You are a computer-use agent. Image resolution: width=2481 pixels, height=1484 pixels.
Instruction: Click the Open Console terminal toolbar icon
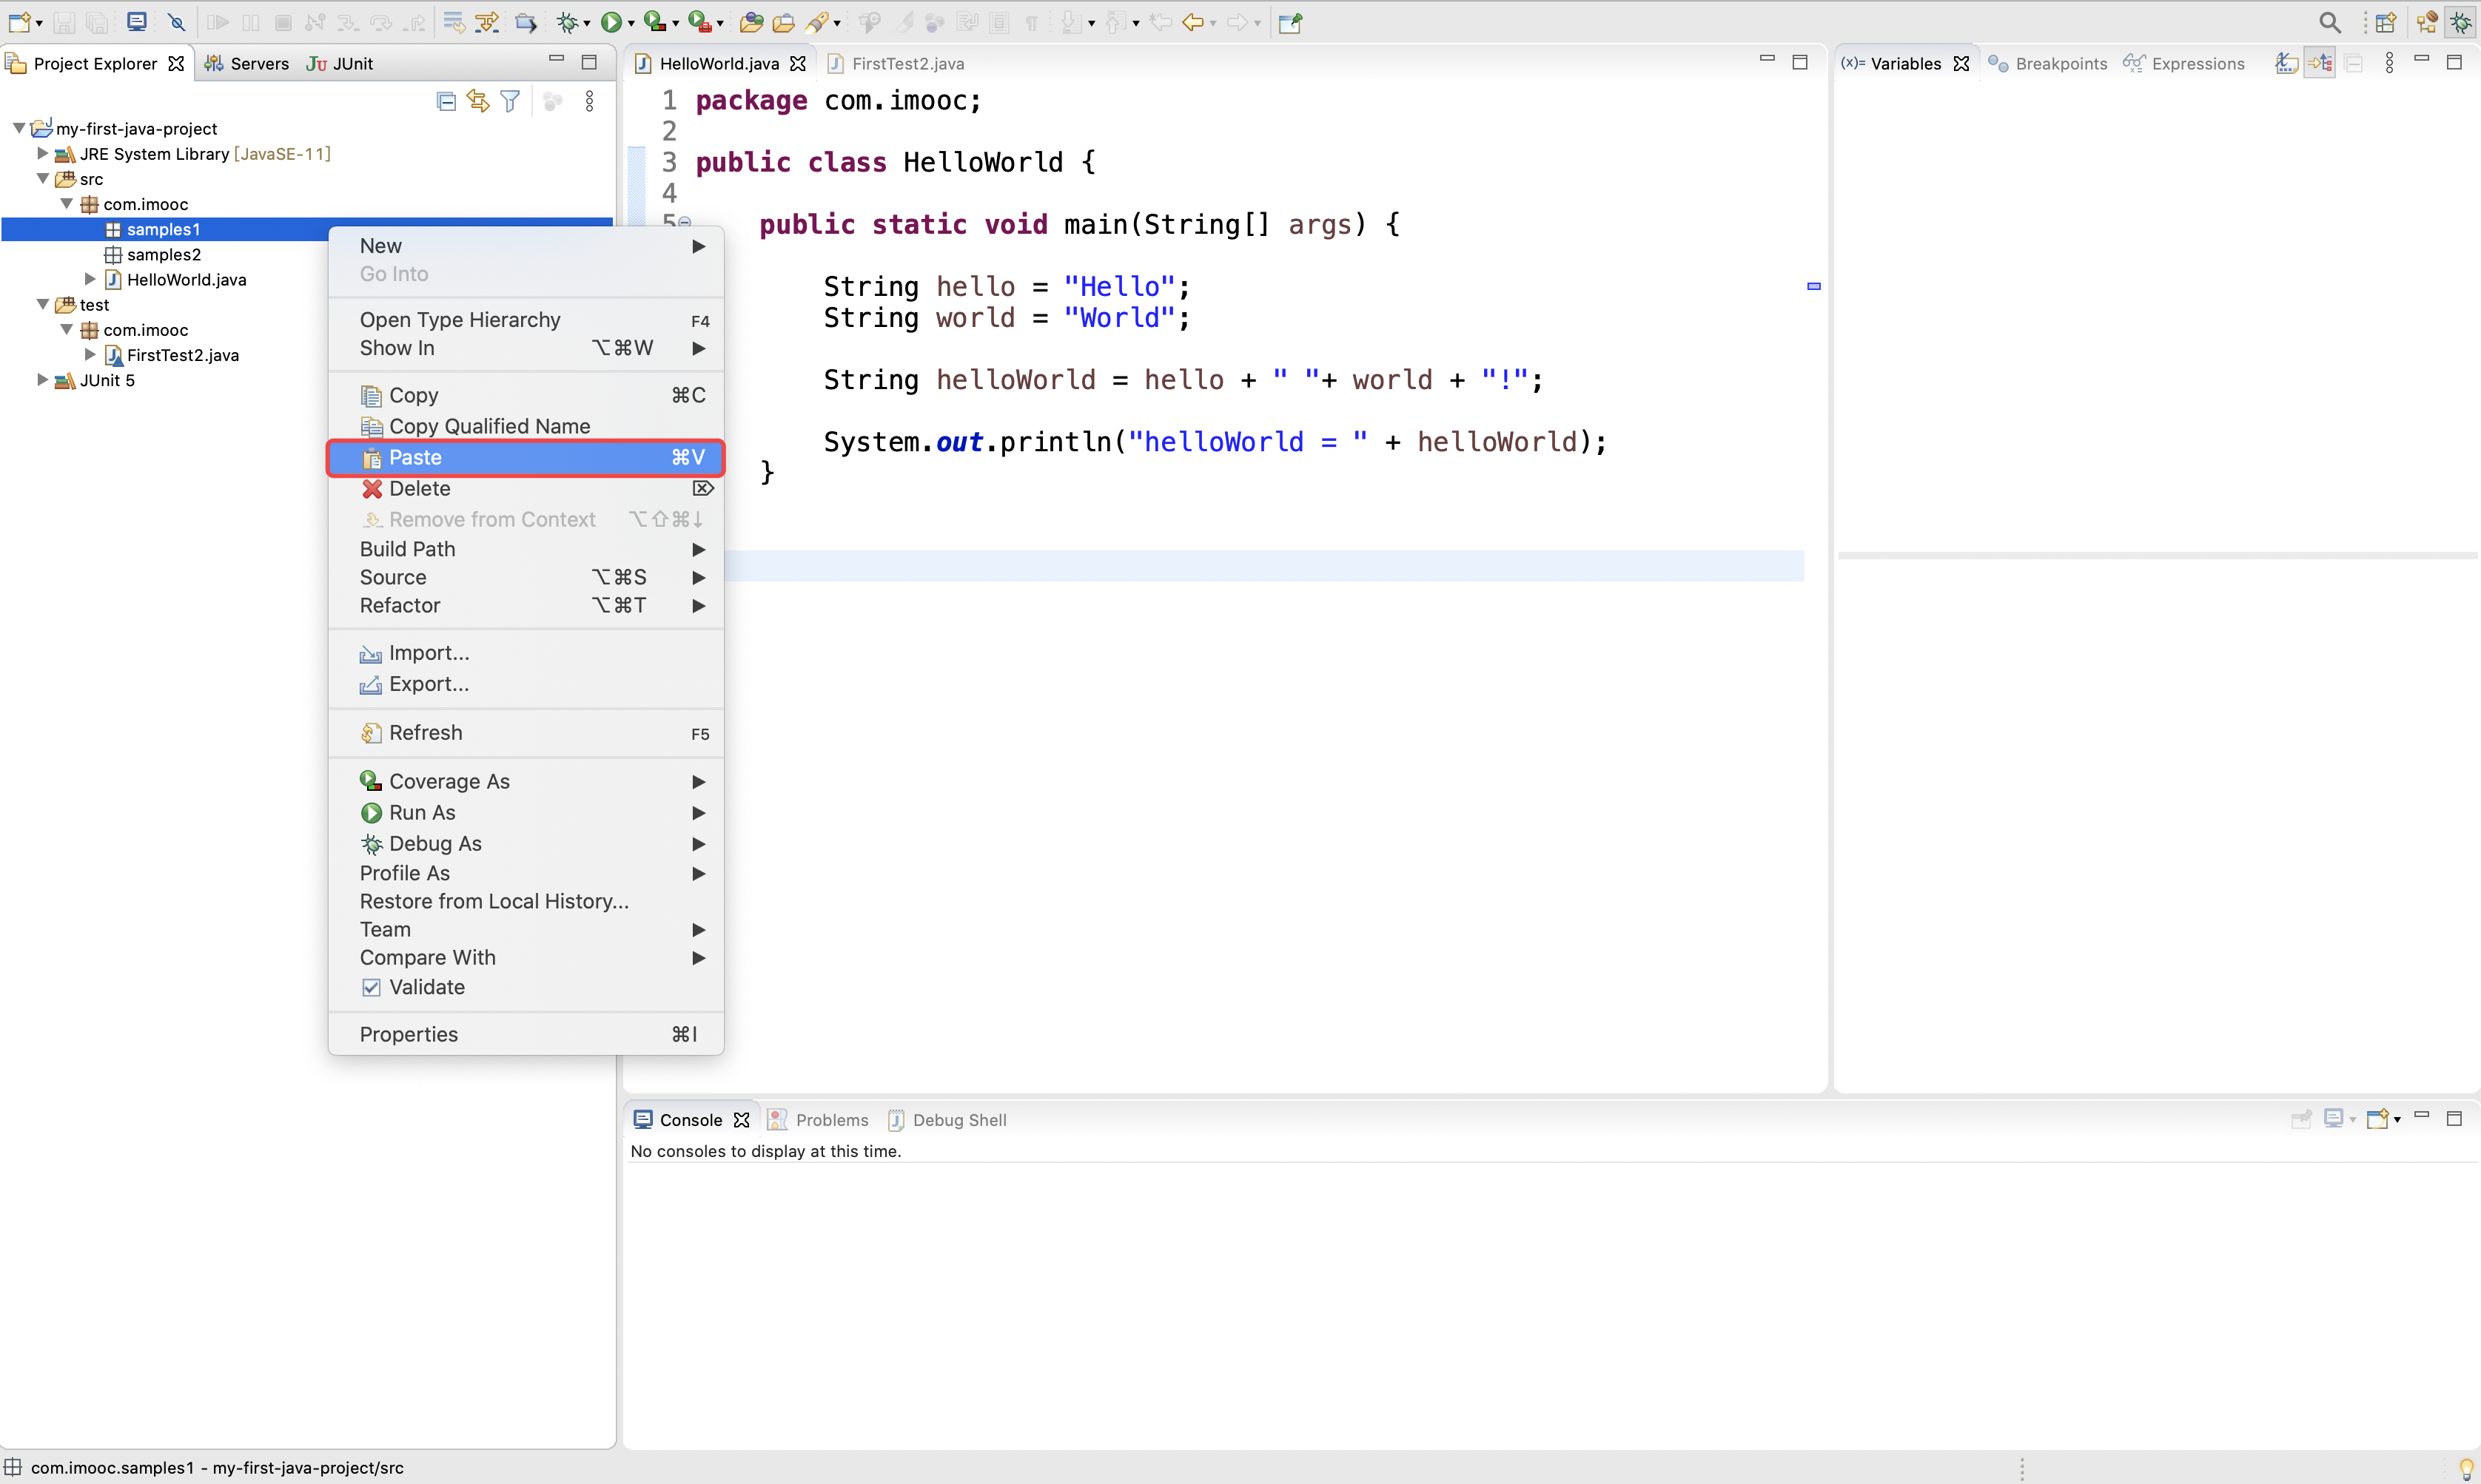click(137, 22)
